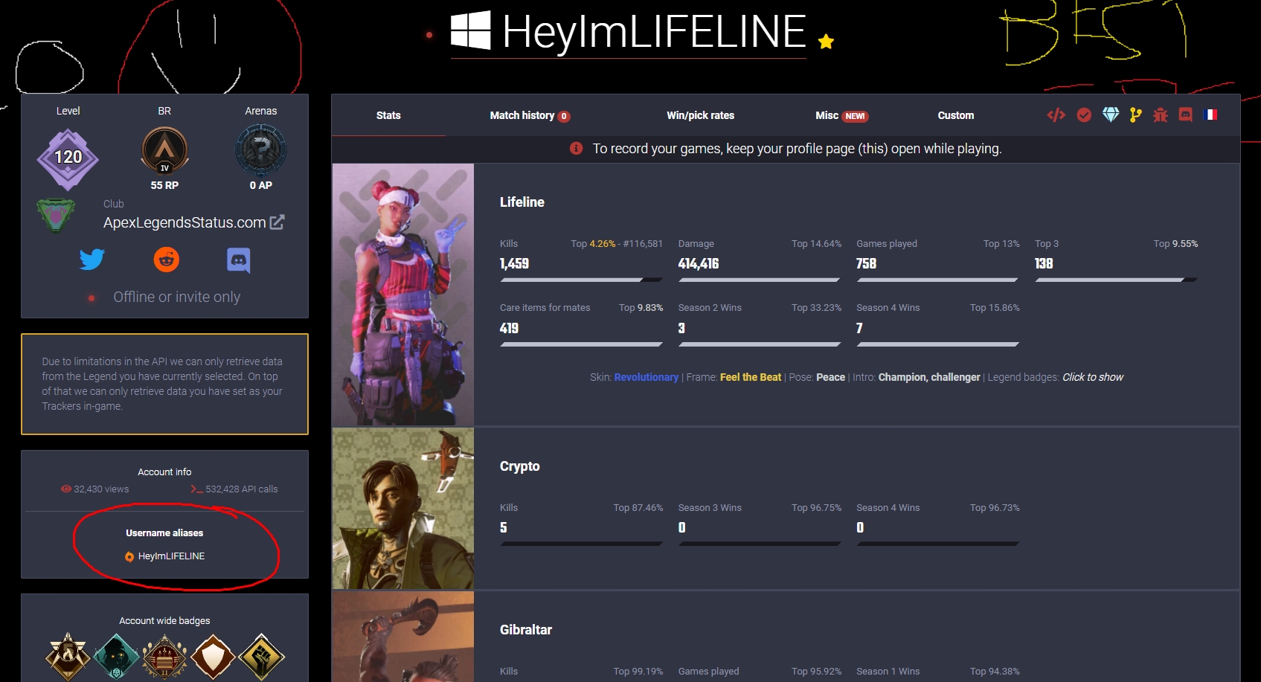Click the Kills progress bar under Lifeline

click(x=582, y=280)
